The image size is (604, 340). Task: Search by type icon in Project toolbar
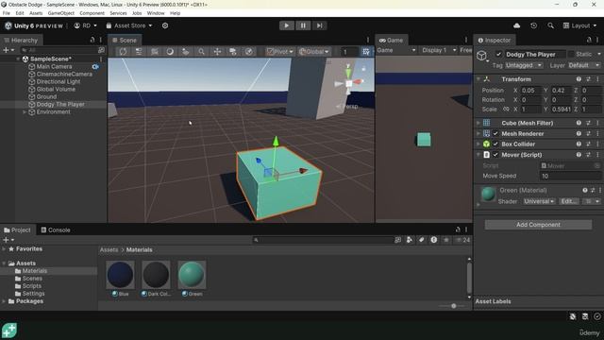410,240
